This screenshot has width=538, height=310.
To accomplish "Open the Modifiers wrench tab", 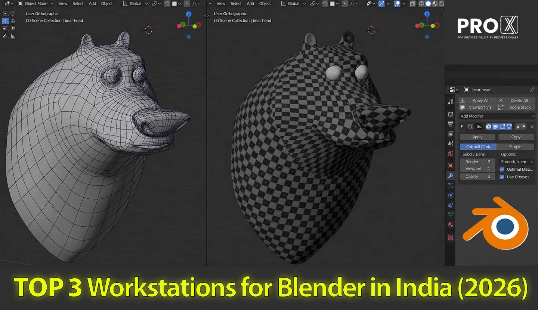I will (x=451, y=176).
